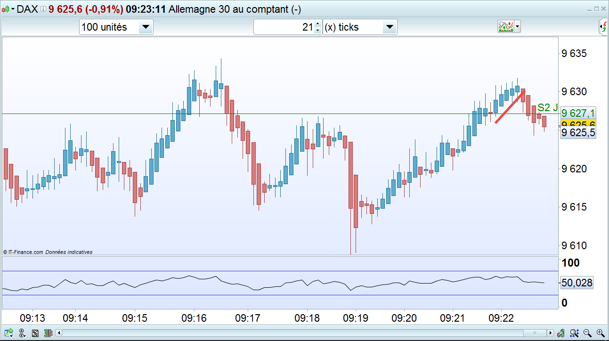The height and width of the screenshot is (341, 609).
Task: Click the 09:19 time axis label
Action: pos(356,318)
